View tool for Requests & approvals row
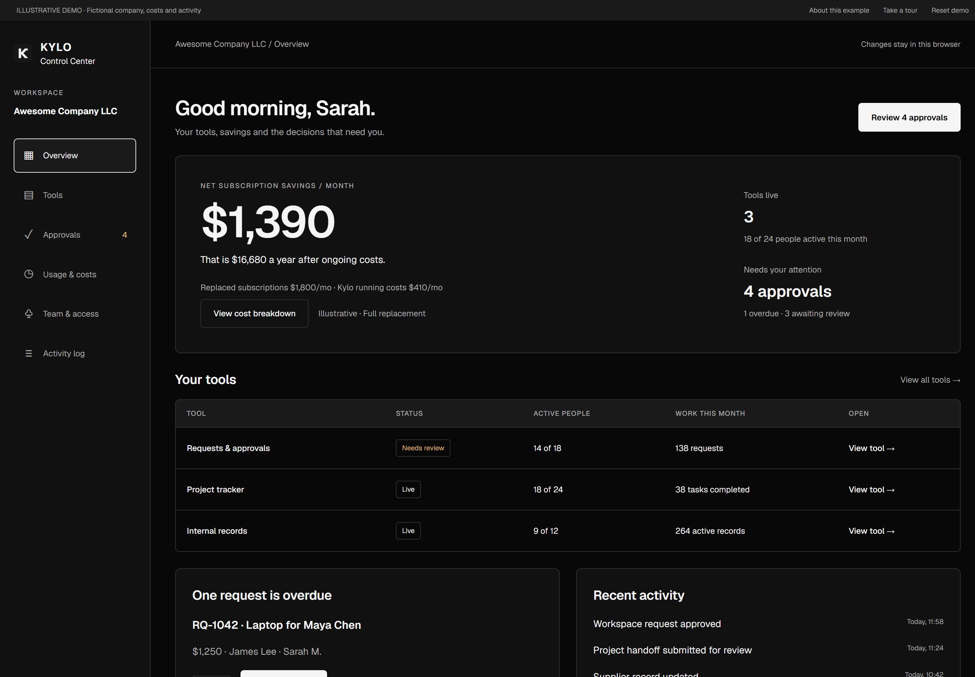Image resolution: width=975 pixels, height=677 pixels. [871, 448]
